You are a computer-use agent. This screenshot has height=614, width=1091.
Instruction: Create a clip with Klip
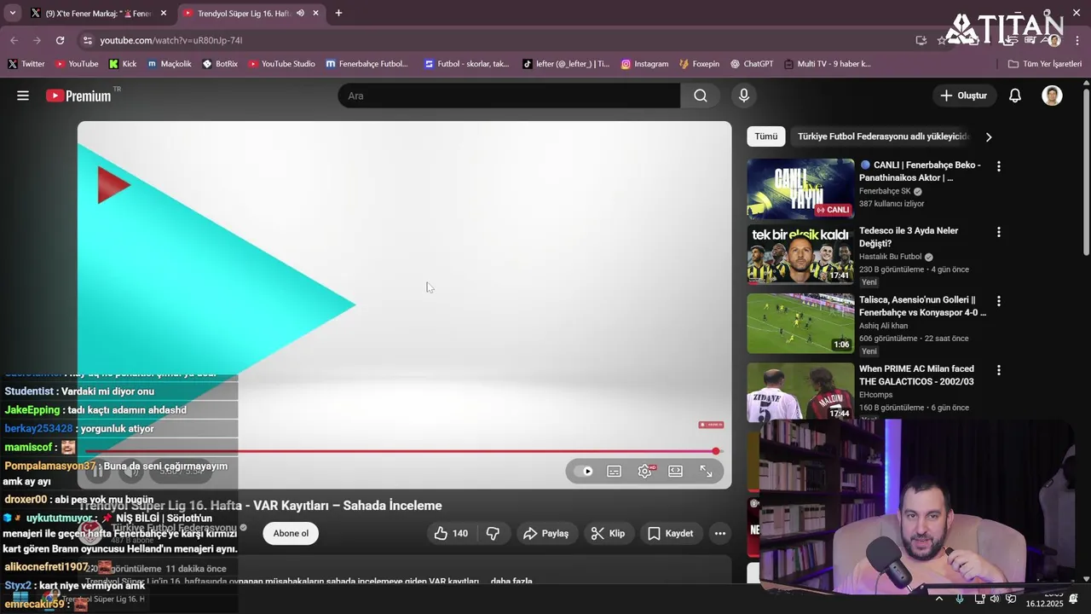608,533
